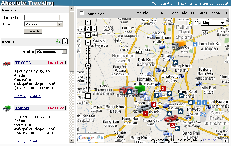Click the Latitude Longitude readout text
This screenshot has width=231, height=146.
(181, 13)
